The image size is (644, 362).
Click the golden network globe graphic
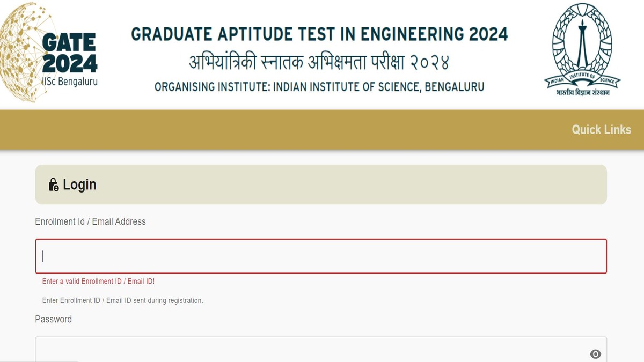(19, 54)
